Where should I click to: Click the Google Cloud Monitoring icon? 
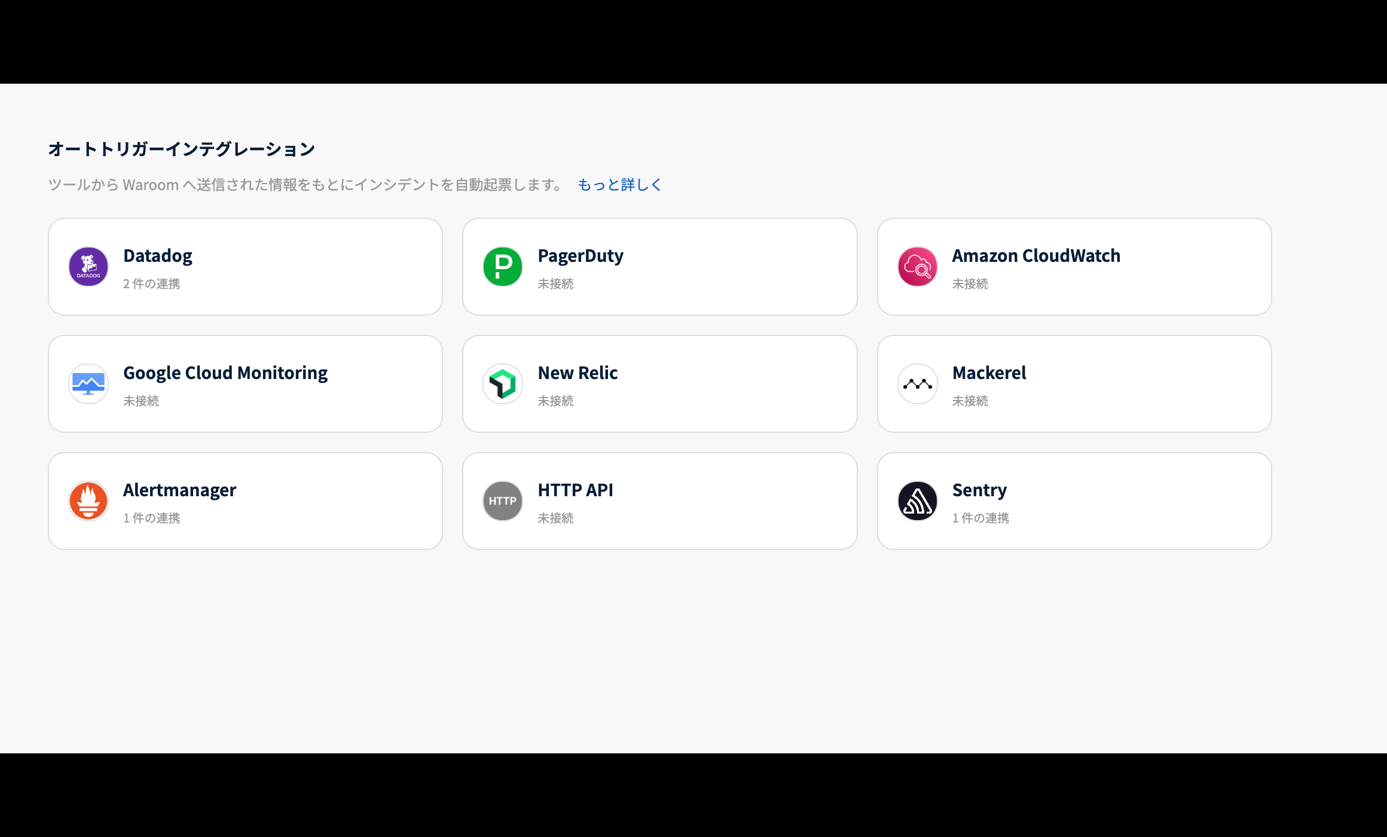coord(88,384)
